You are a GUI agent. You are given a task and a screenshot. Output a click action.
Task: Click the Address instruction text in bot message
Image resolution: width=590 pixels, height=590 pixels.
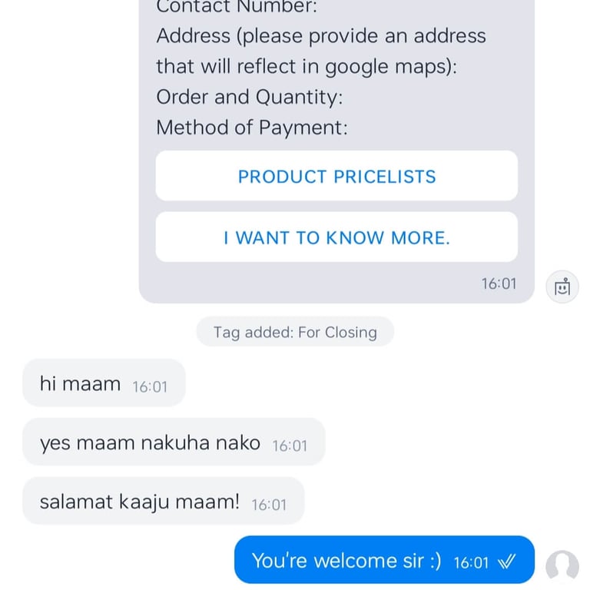(x=321, y=51)
